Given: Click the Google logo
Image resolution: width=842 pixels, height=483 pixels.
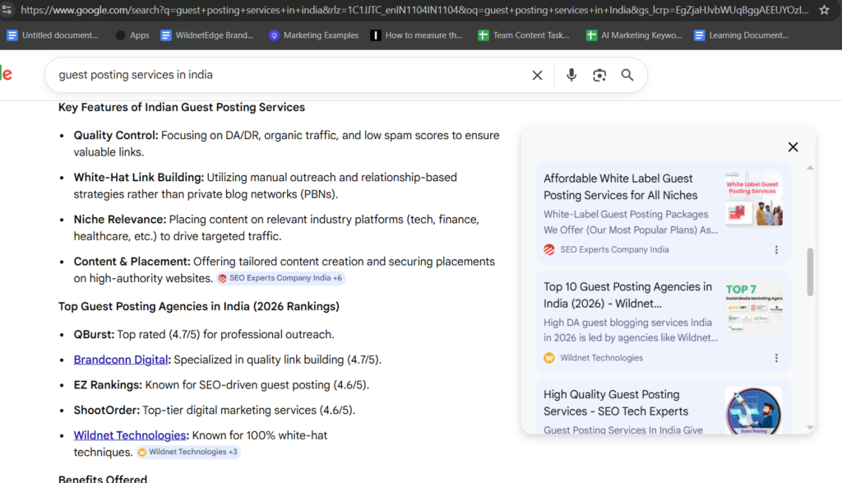Looking at the screenshot, I should click(6, 74).
